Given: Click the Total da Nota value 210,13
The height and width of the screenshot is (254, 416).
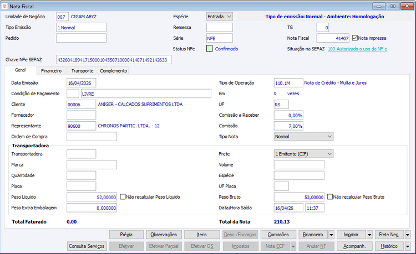Looking at the screenshot, I should coord(282,222).
